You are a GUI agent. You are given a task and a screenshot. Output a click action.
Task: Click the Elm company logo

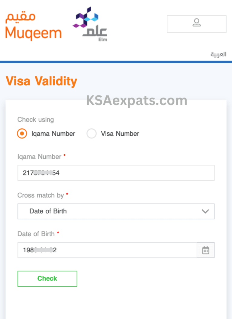[89, 24]
